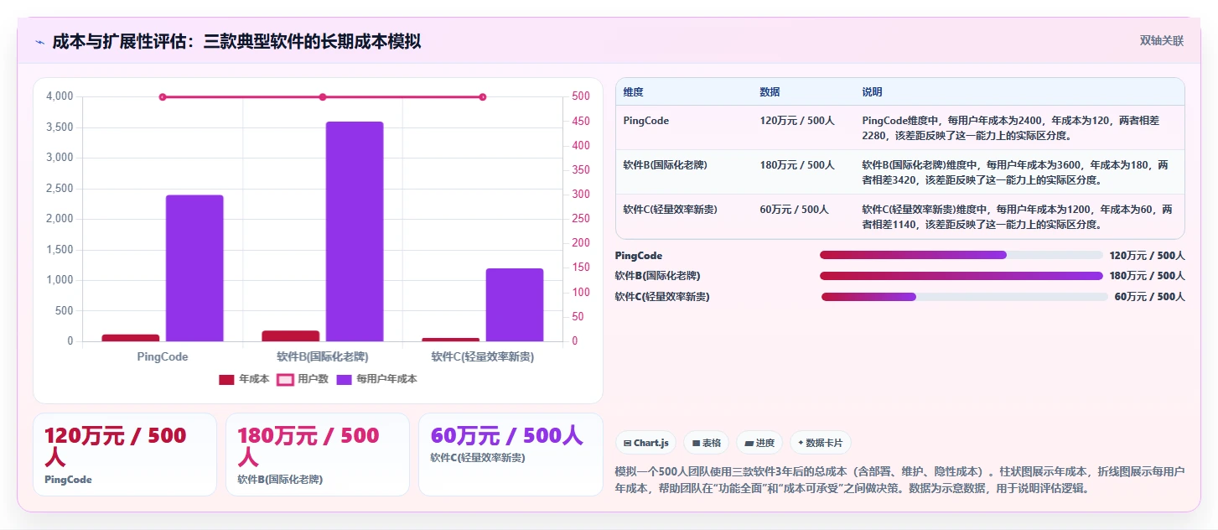Viewport: 1218px width, 530px height.
Task: Click the 数据卡片 tag
Action: coord(820,443)
